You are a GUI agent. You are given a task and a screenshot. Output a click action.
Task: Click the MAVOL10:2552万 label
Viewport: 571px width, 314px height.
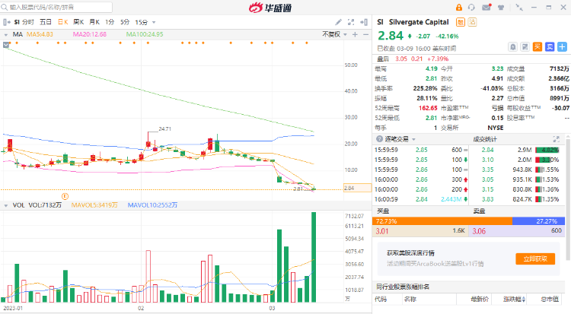152,205
